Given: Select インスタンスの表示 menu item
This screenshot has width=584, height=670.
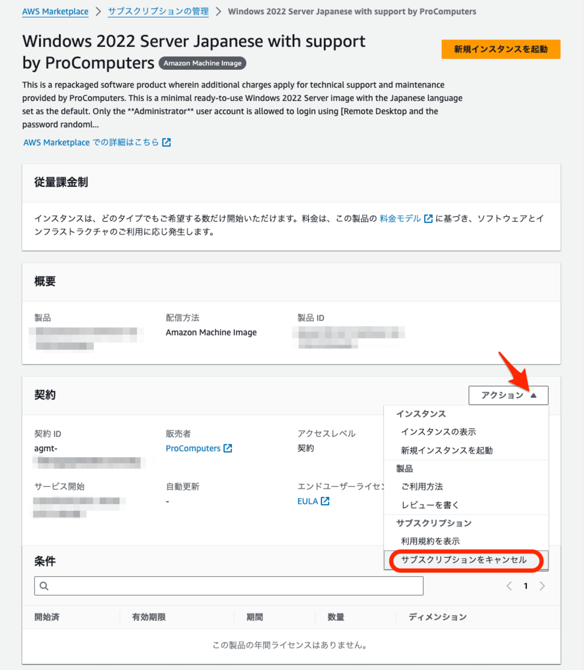Looking at the screenshot, I should (466, 432).
